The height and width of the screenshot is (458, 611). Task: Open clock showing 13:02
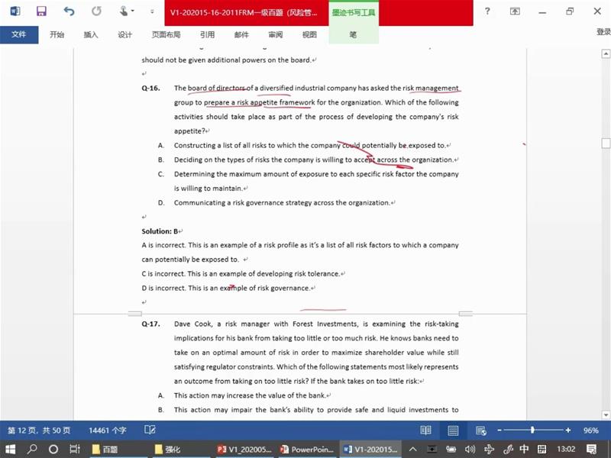coord(566,449)
